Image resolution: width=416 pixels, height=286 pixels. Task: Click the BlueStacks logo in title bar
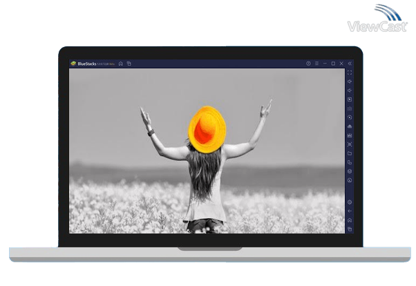point(73,64)
